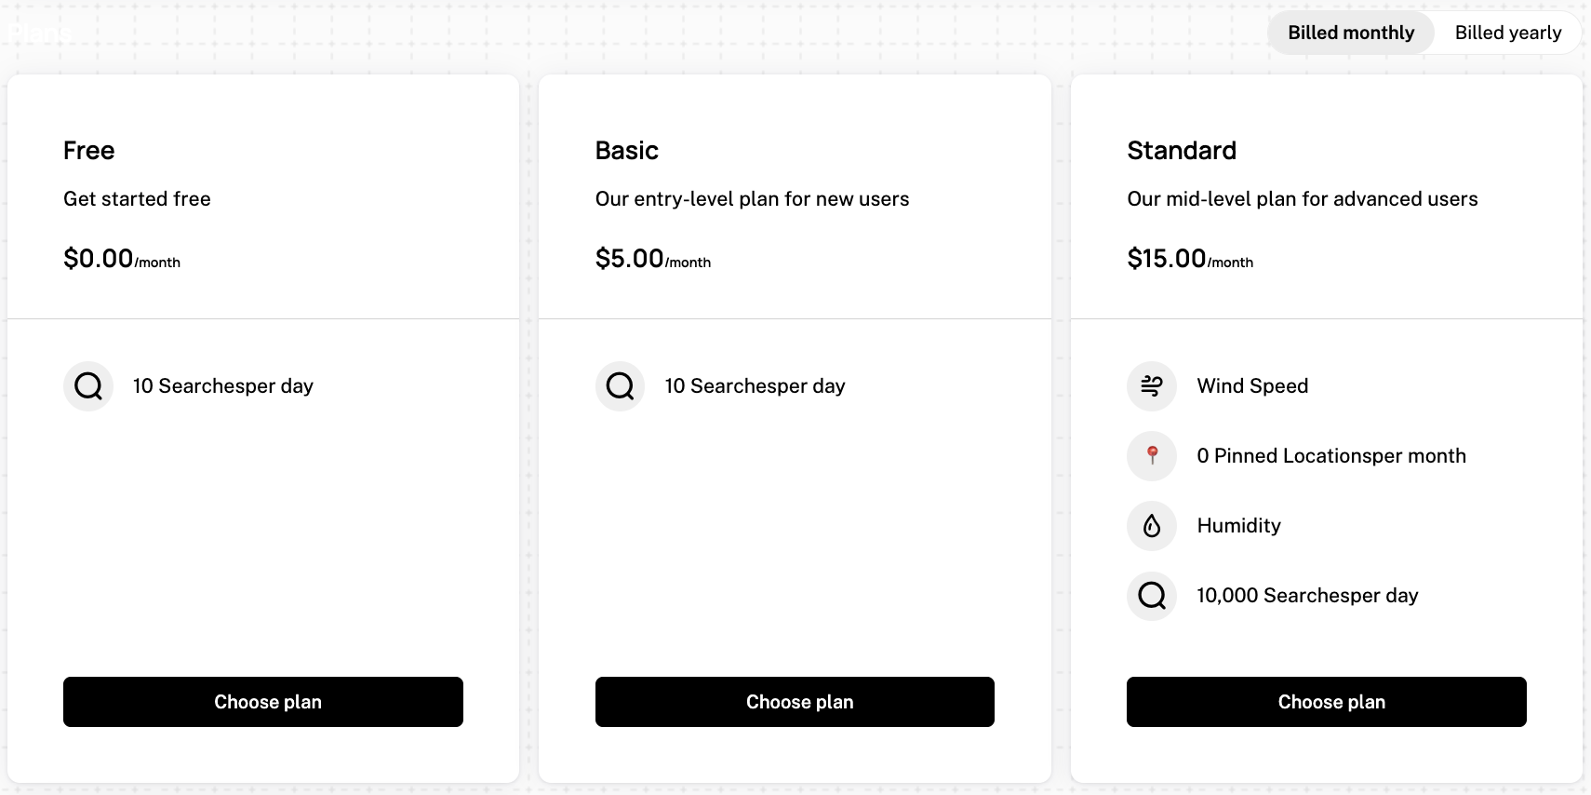
Task: Click the Humidity feature label
Action: pyautogui.click(x=1238, y=525)
